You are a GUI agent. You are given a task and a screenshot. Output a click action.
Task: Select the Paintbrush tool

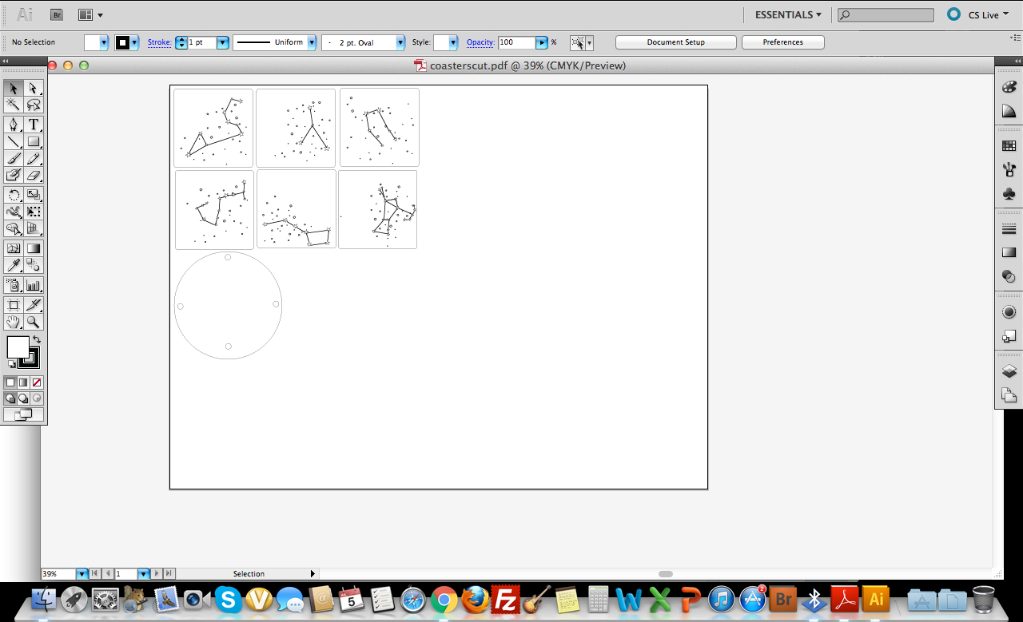click(x=13, y=158)
